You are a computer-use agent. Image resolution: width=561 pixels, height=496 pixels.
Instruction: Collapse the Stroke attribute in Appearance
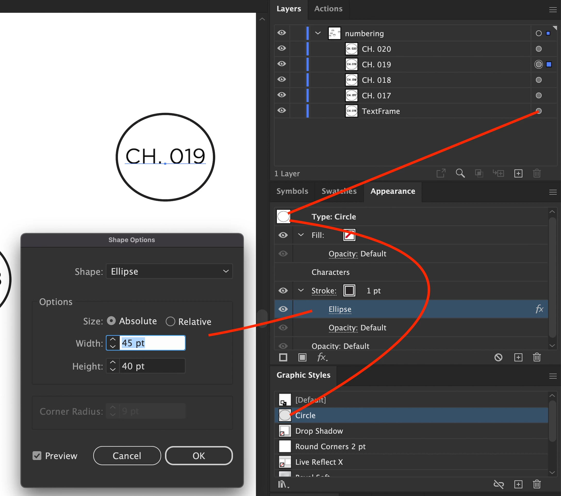pyautogui.click(x=301, y=291)
